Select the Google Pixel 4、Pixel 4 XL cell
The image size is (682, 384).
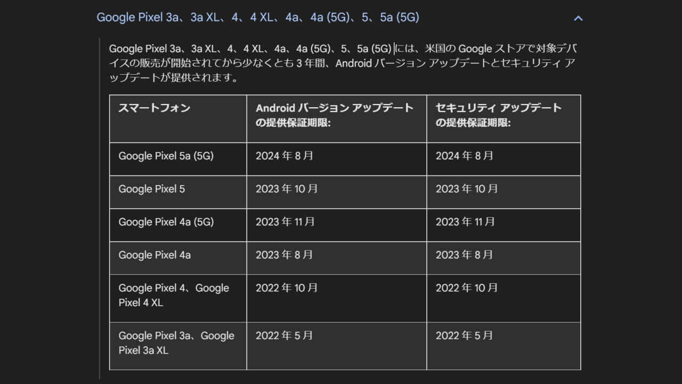174,295
